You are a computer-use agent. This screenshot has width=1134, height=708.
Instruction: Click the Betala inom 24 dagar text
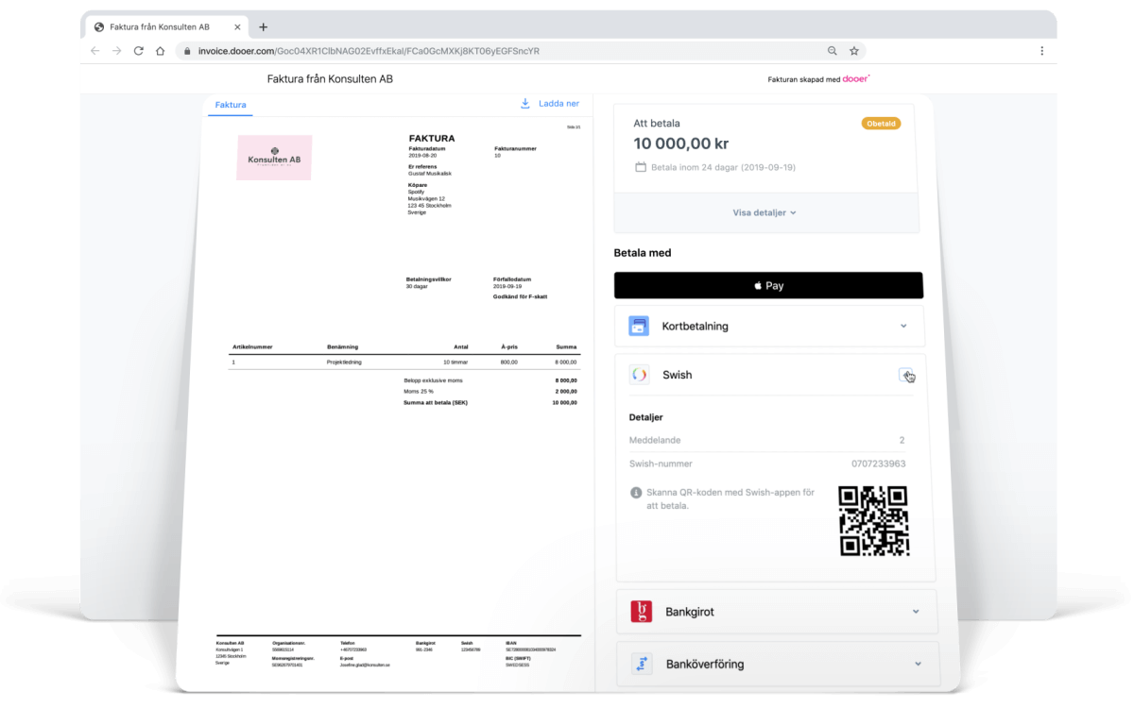pos(724,167)
